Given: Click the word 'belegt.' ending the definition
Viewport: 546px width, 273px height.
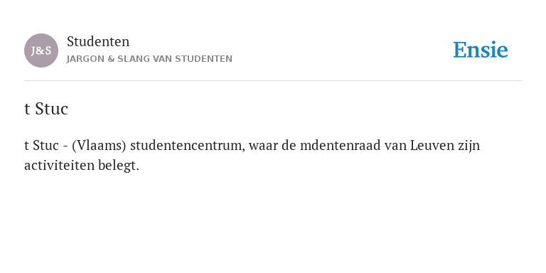Looking at the screenshot, I should click(119, 166).
